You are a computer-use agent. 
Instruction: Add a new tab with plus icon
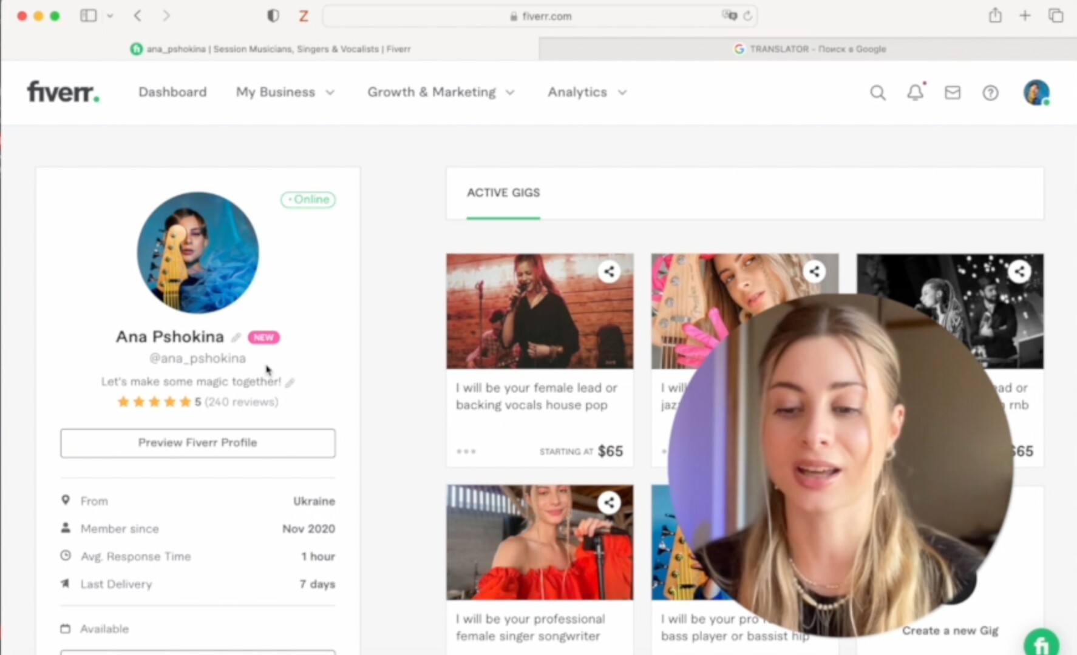coord(1025,16)
